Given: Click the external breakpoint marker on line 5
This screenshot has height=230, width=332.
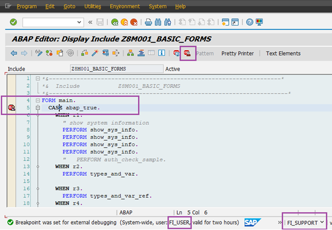Looking at the screenshot, I should [x=12, y=108].
